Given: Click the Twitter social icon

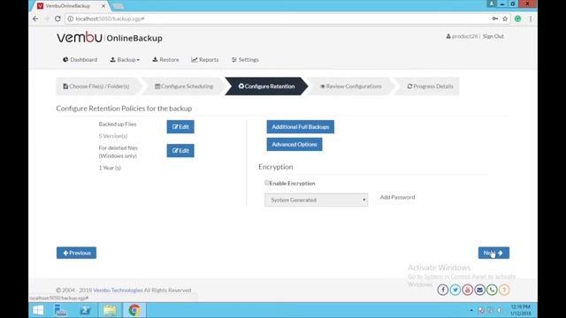Looking at the screenshot, I should [x=455, y=290].
